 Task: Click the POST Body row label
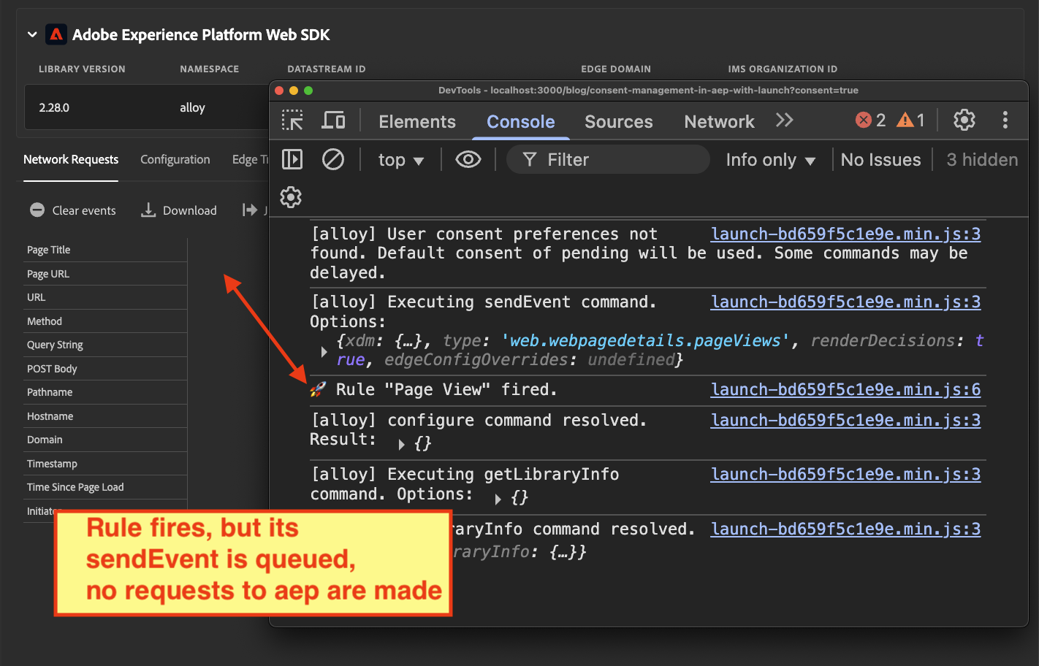pyautogui.click(x=52, y=369)
